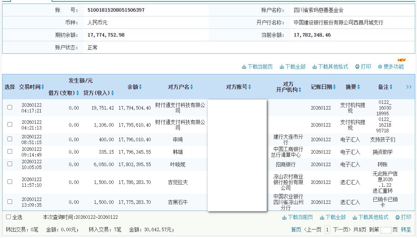Expand hidden columns with the >> chevron

point(408,86)
